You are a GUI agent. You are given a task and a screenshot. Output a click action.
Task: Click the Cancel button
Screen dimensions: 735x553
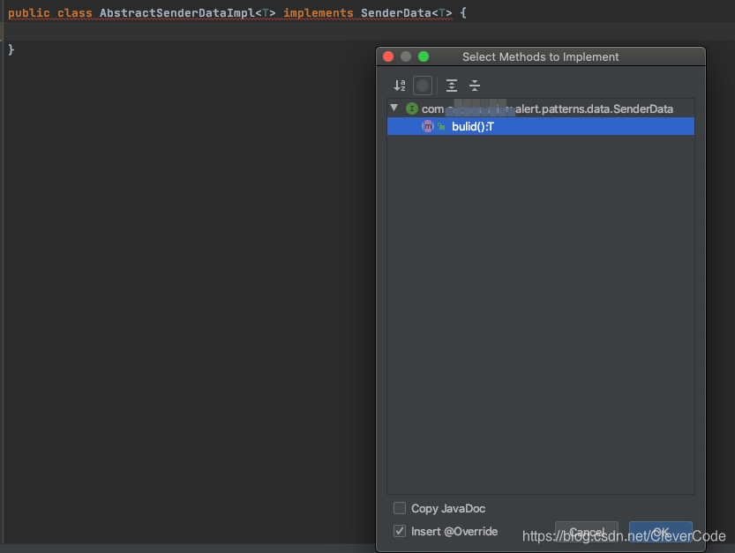[x=587, y=532]
